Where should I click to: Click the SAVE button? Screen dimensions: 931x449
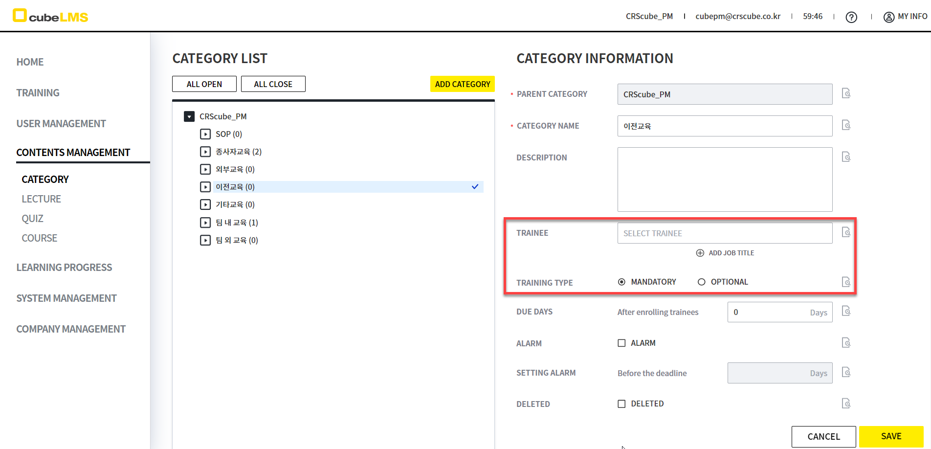(891, 436)
